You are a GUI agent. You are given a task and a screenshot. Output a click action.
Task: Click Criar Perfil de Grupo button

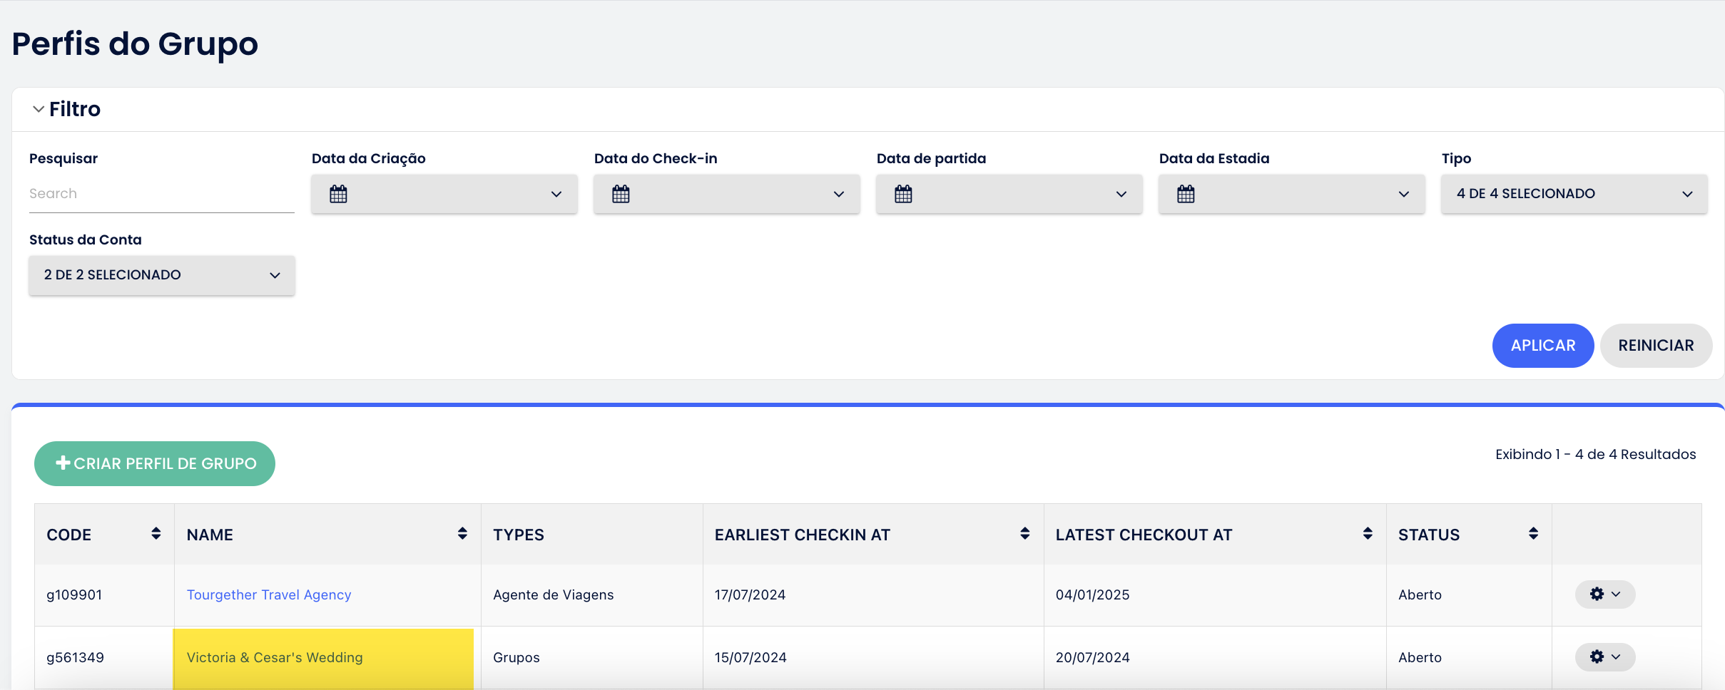[155, 463]
